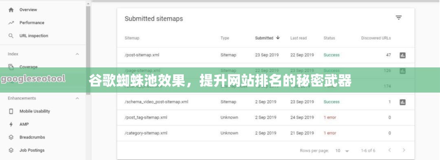Select the /schema_video_post-sitemap.xml row
Image resolution: width=440 pixels, height=160 pixels.
[x=266, y=102]
